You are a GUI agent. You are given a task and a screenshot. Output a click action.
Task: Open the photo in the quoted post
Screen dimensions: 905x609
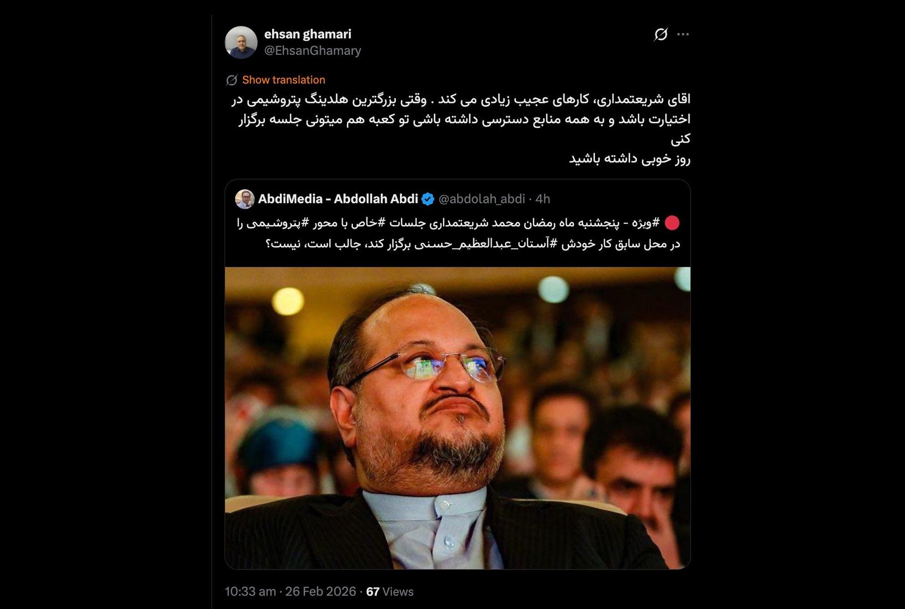458,418
